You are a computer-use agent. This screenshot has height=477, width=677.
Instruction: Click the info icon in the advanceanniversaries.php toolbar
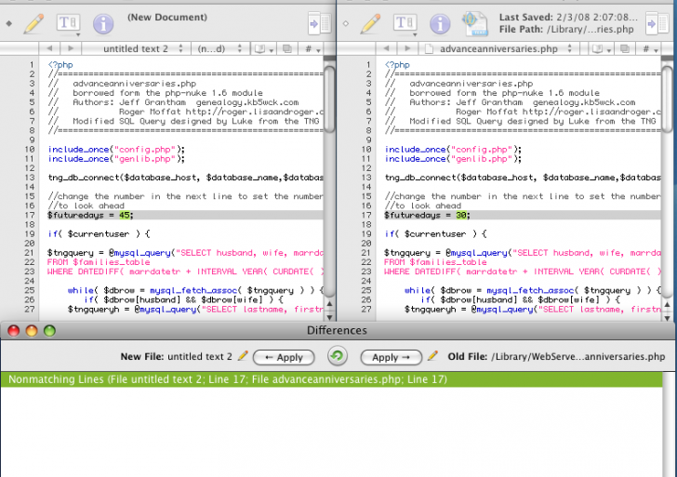[x=441, y=23]
